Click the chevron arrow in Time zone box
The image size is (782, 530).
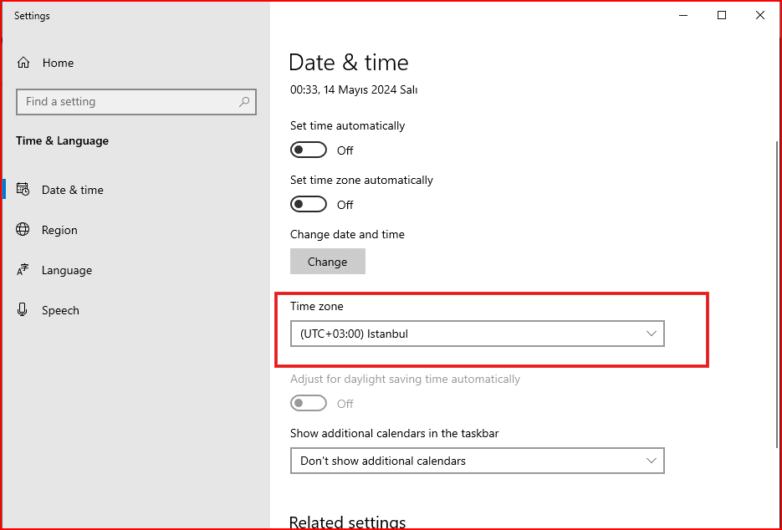[652, 334]
